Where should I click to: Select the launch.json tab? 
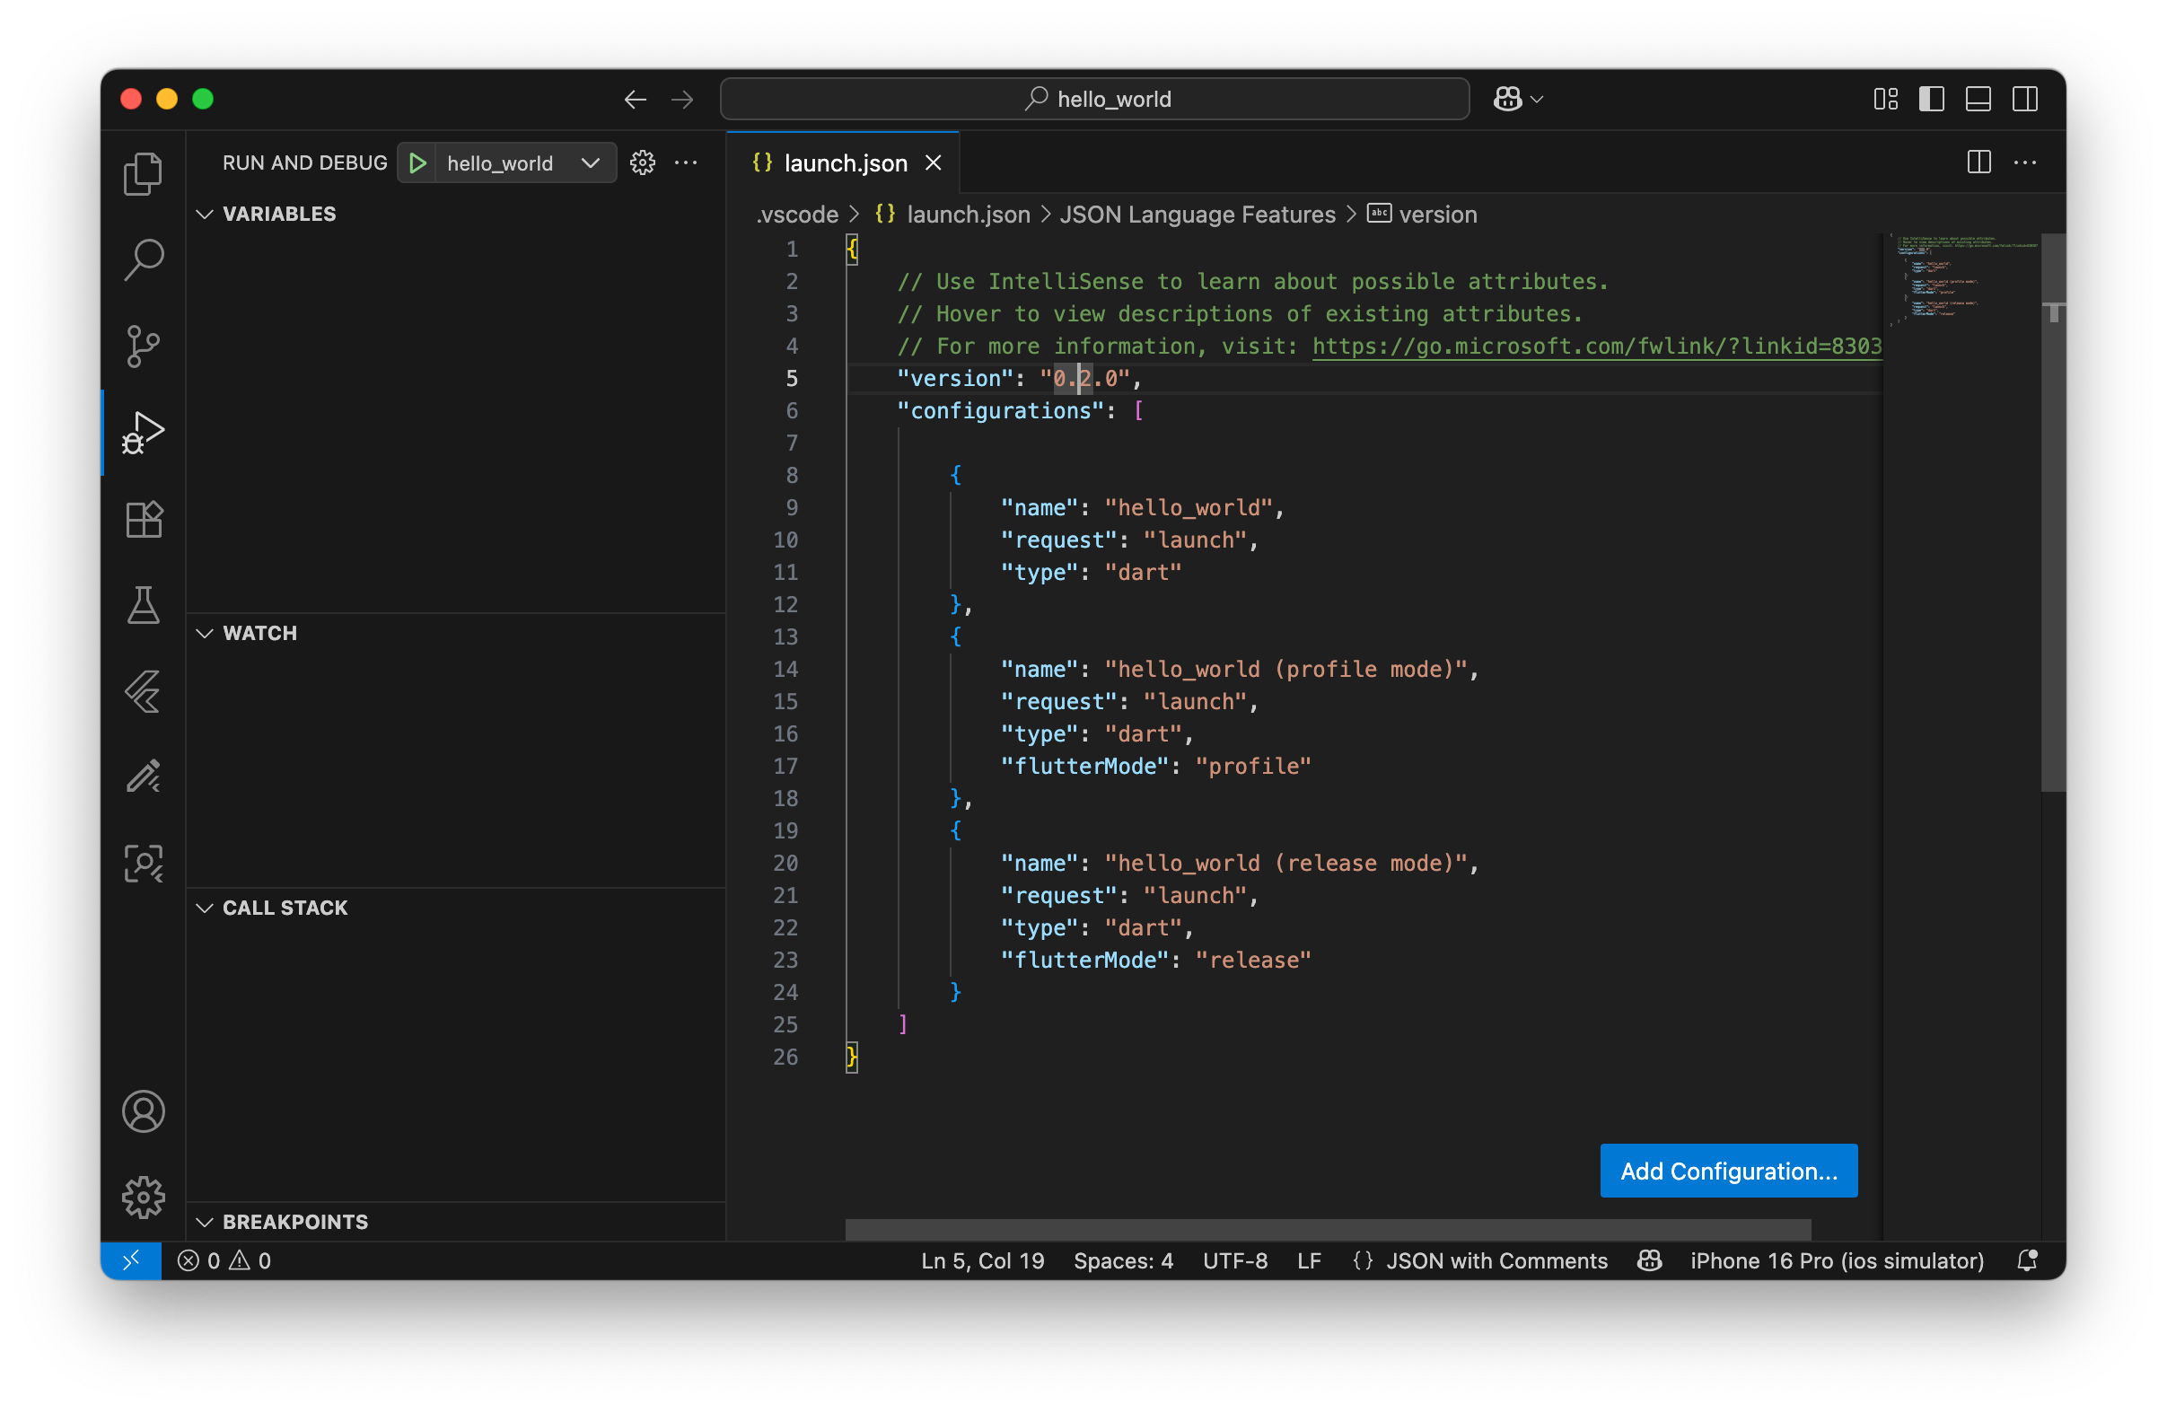coord(844,163)
